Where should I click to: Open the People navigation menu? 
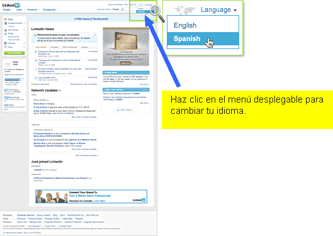[x=8, y=10]
